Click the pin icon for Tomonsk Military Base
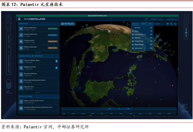This screenshot has height=132, width=193. (21, 61)
